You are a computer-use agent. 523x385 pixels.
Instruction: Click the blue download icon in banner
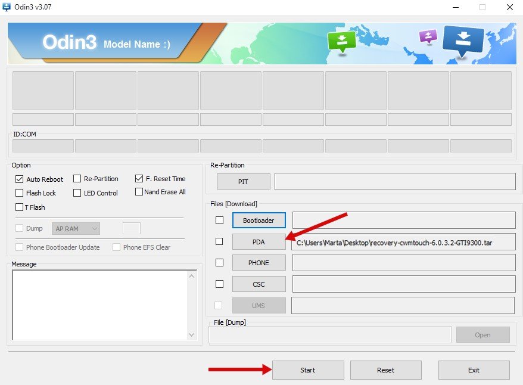463,41
